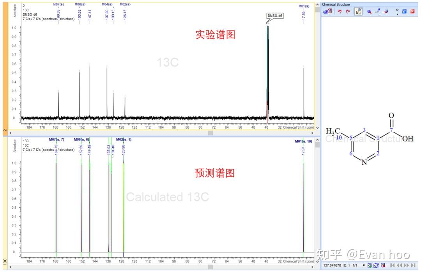Click the Redo icon in Chemical Structure toolbar
Image resolution: width=421 pixels, height=272 pixels.
(348, 11)
